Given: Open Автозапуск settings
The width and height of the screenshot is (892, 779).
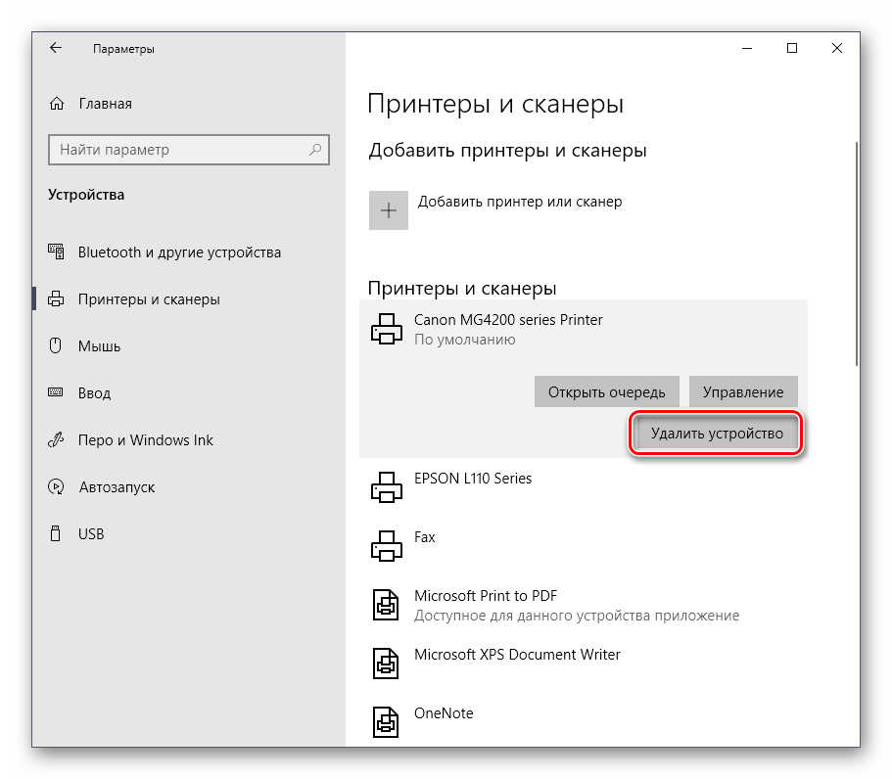Looking at the screenshot, I should tap(117, 487).
